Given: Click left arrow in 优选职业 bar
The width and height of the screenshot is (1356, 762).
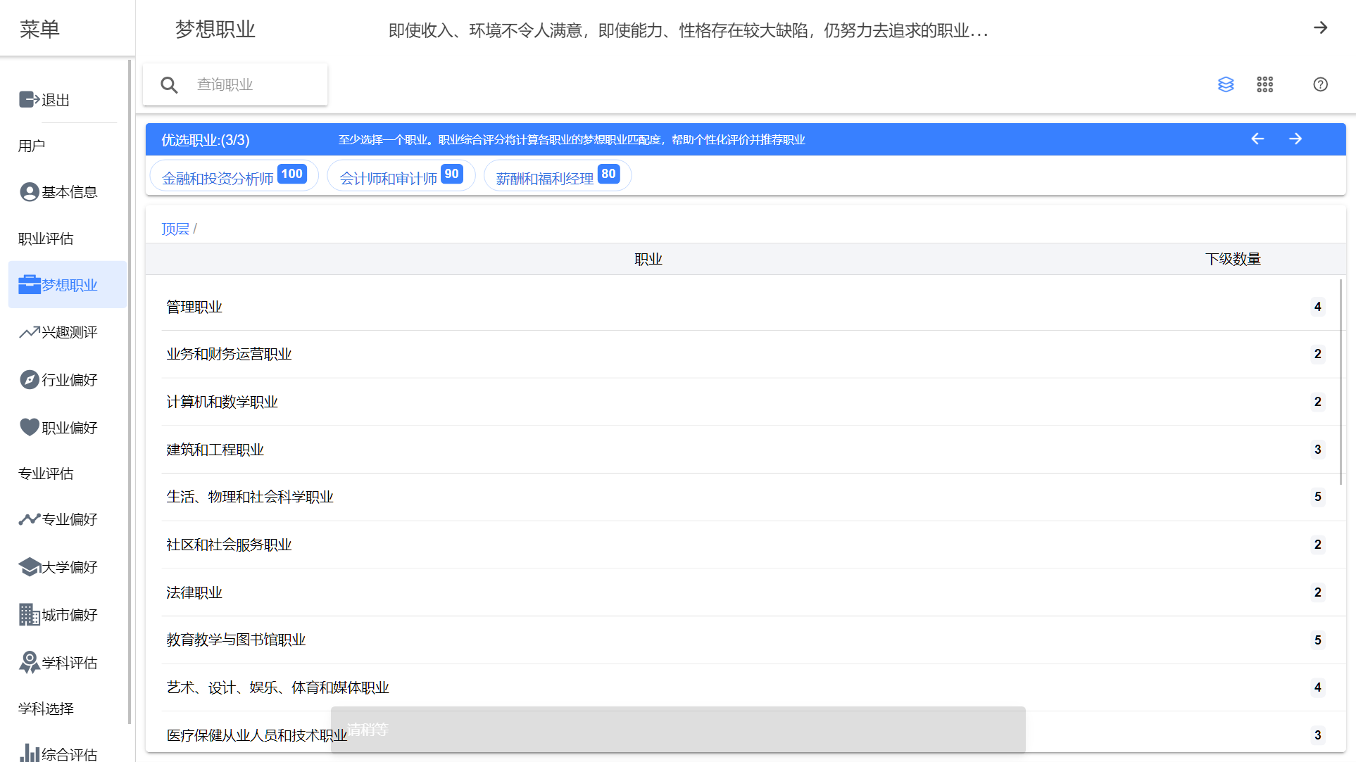Looking at the screenshot, I should [1257, 139].
